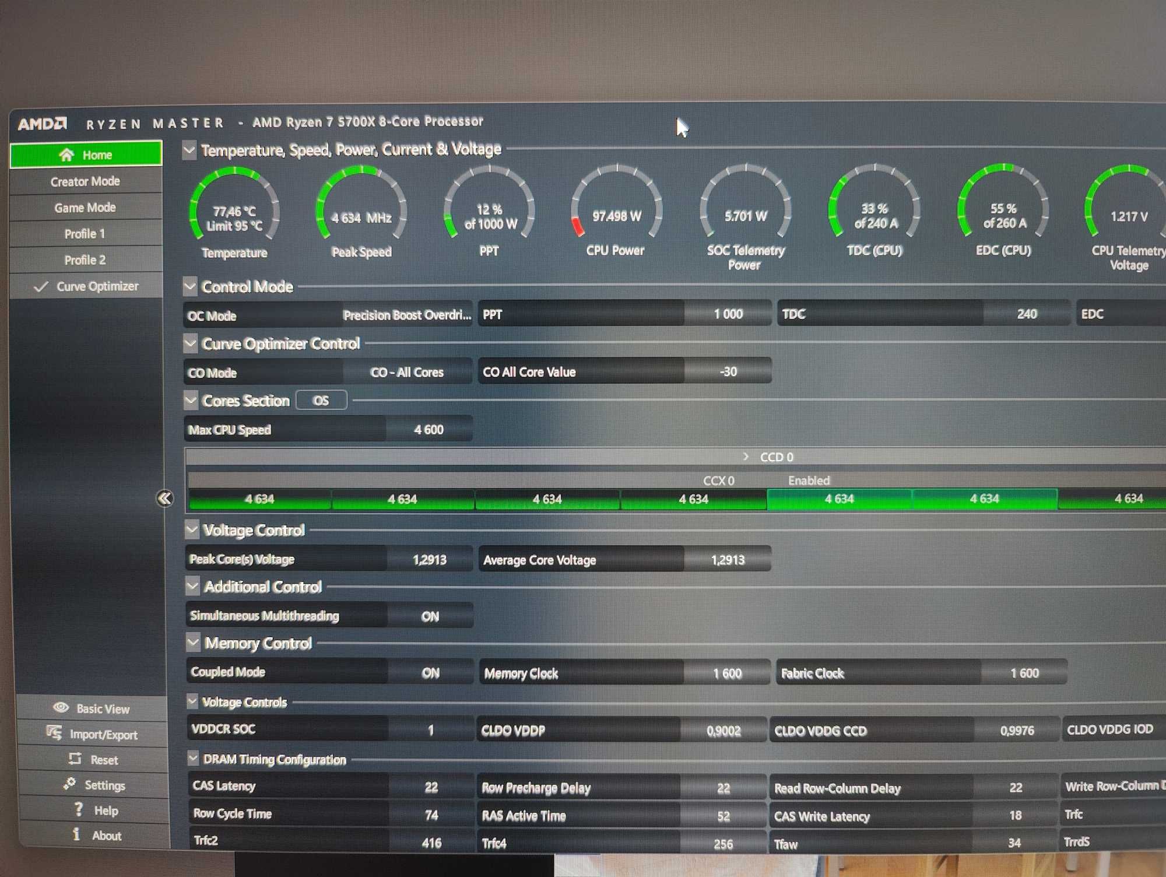
Task: Collapse Cores Section
Action: [x=191, y=401]
